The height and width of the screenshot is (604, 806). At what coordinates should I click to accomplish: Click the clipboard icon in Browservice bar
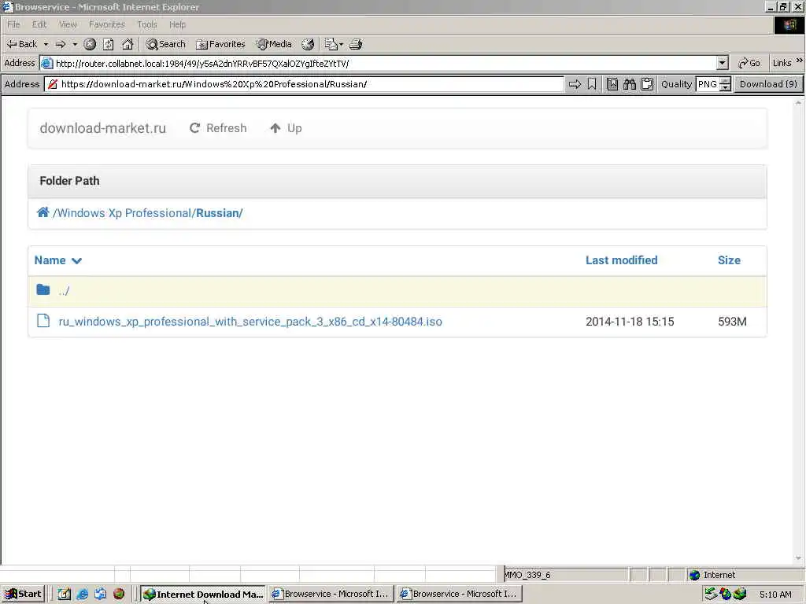click(647, 84)
